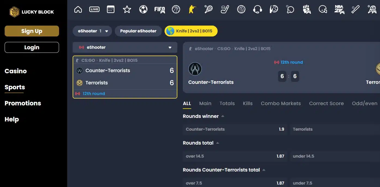Click the Counter-Terrorists name under header logo

[211, 82]
